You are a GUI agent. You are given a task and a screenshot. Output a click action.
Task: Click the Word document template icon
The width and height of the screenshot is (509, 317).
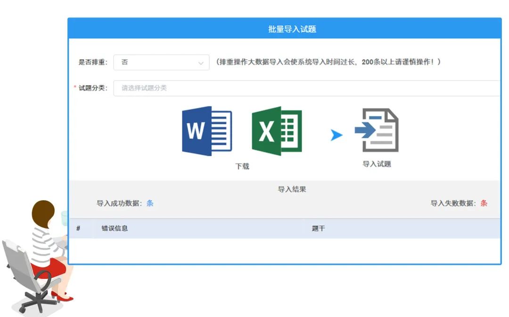coord(206,131)
